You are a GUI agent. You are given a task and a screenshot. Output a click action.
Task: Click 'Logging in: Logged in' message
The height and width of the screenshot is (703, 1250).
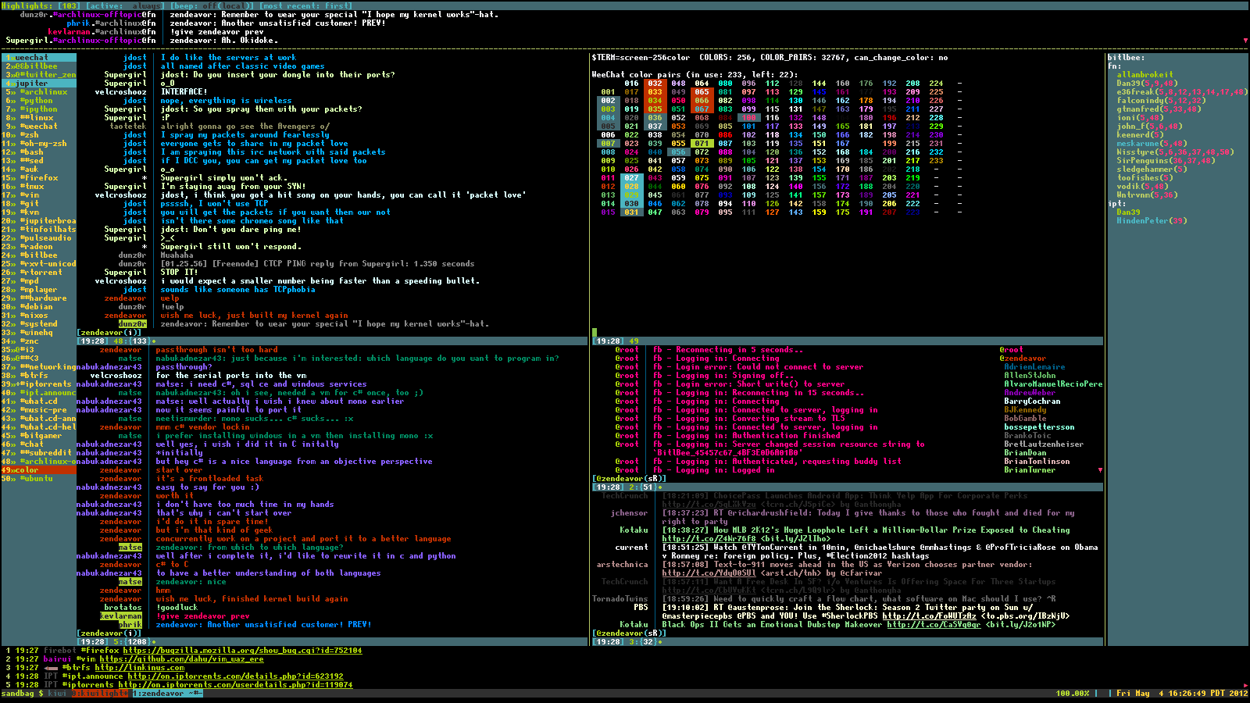(x=725, y=470)
